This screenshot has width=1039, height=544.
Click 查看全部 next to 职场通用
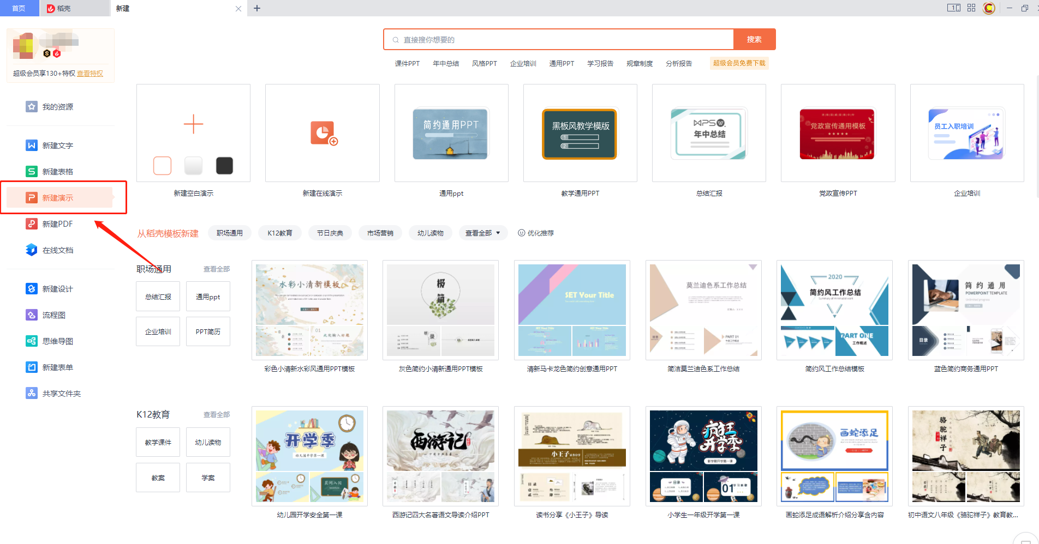pyautogui.click(x=217, y=269)
